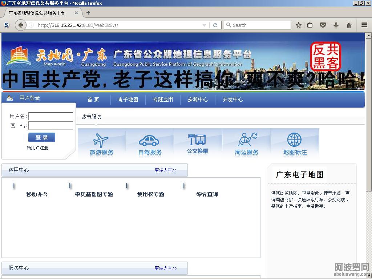Save page to Pocket icon
Image resolution: width=372 pixels, height=279 pixels.
click(323, 25)
